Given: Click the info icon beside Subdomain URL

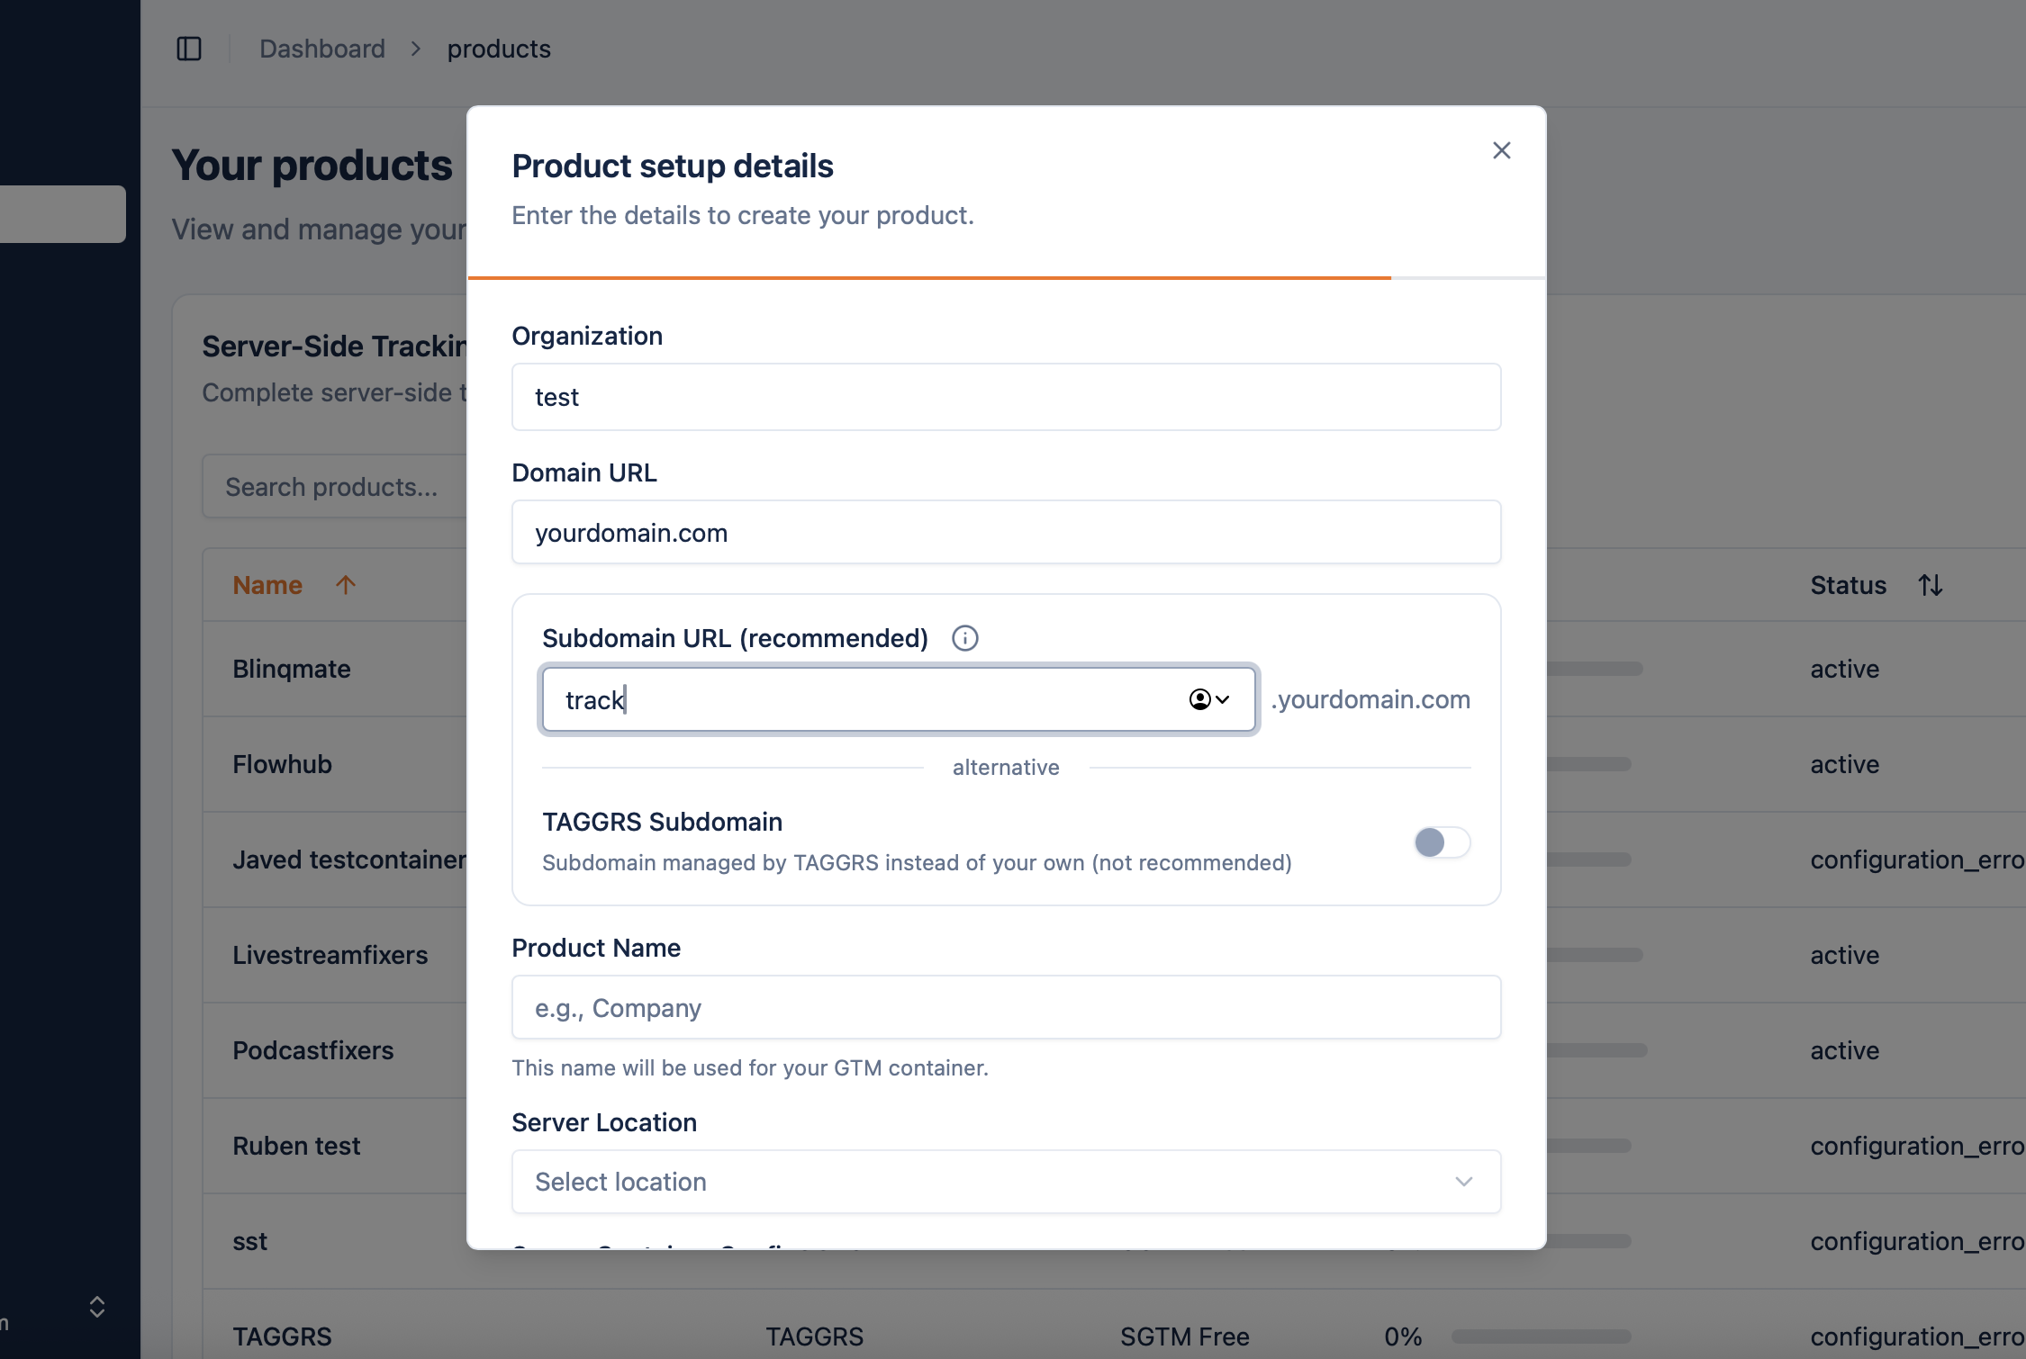Looking at the screenshot, I should pos(964,638).
